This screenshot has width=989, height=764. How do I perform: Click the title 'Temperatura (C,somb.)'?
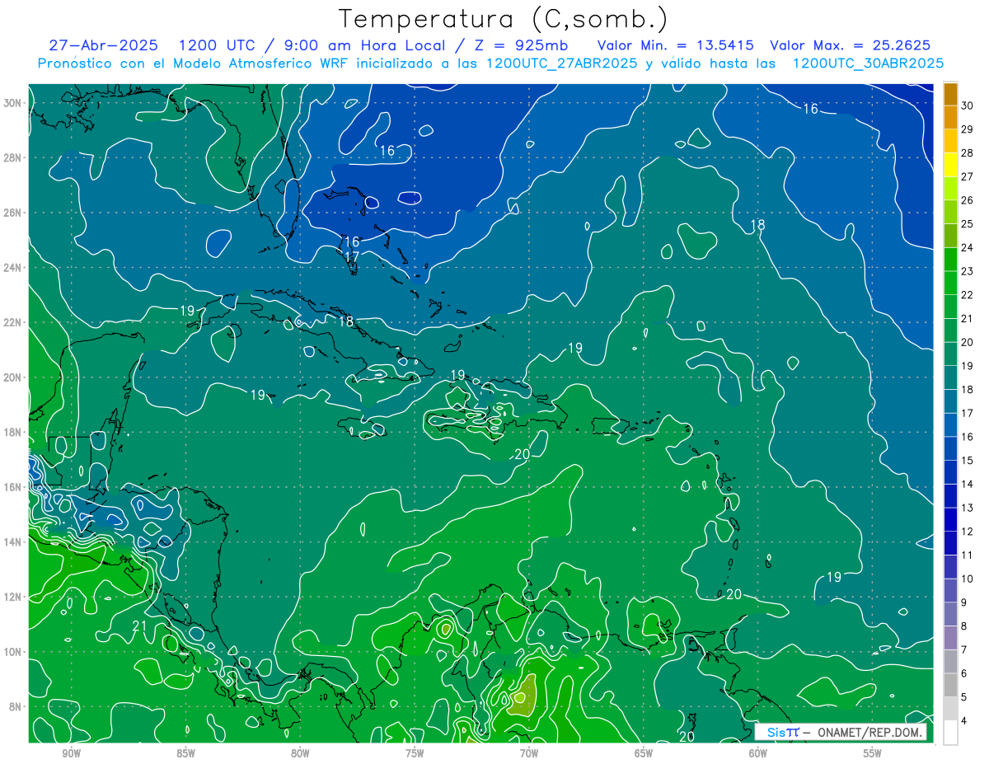504,19
